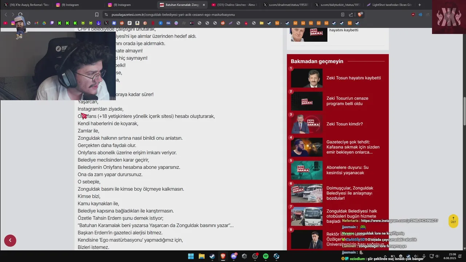Click the line 'Gerçekten daha faydalı olur.'
The width and height of the screenshot is (466, 262).
(x=107, y=145)
